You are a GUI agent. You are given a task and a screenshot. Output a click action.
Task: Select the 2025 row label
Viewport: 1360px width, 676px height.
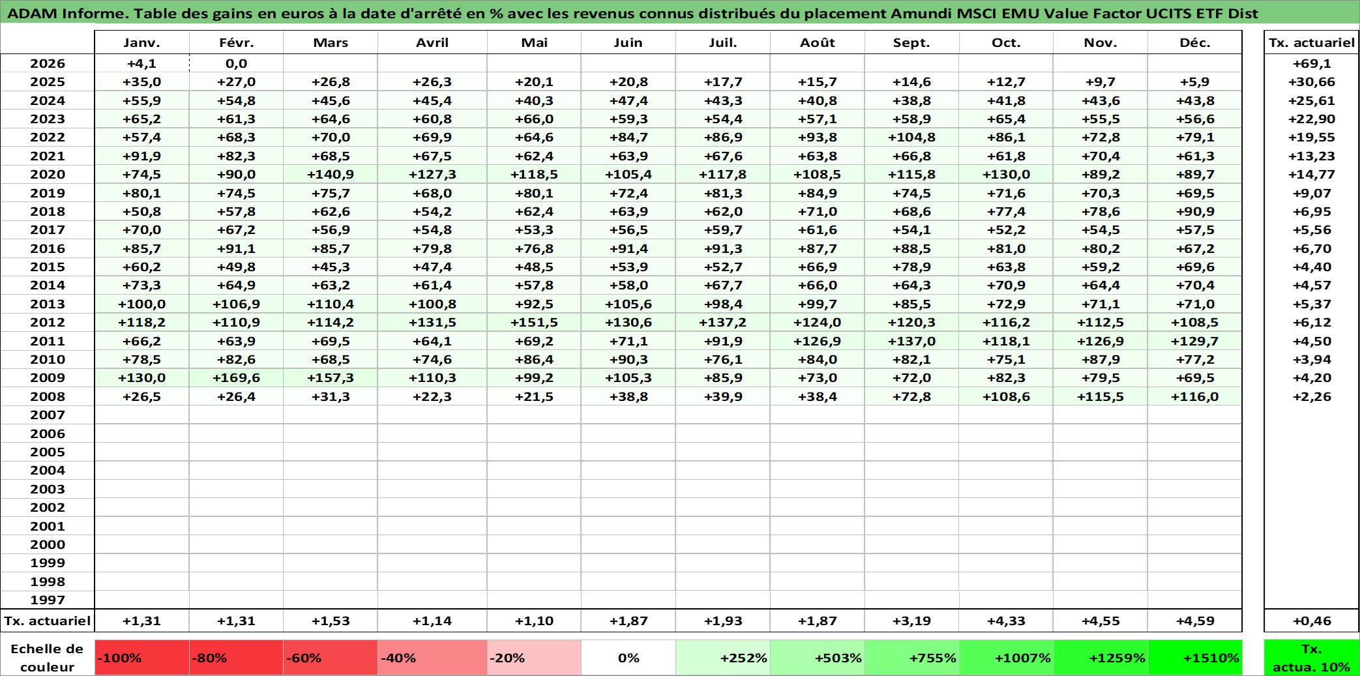pos(48,81)
